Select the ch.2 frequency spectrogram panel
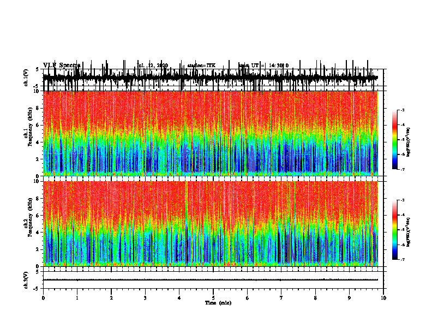The image size is (432, 334). pos(210,224)
